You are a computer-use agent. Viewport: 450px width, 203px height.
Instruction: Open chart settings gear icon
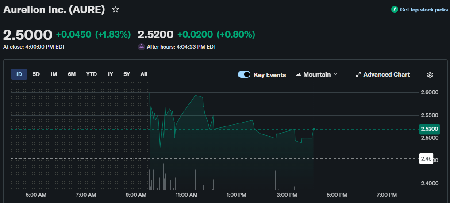[430, 75]
